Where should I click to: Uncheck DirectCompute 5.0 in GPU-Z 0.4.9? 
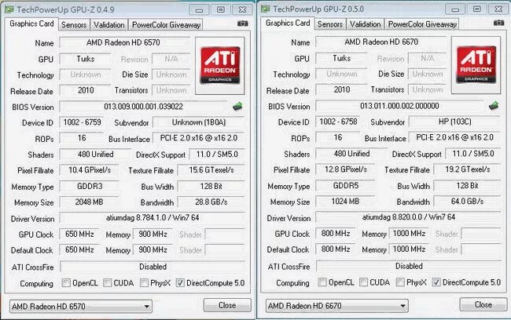click(180, 282)
